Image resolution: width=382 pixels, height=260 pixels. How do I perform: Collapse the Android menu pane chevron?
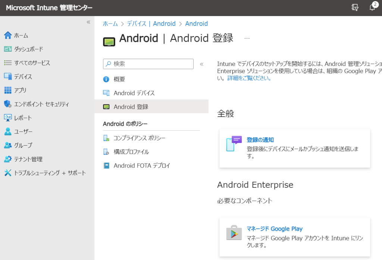click(x=201, y=63)
